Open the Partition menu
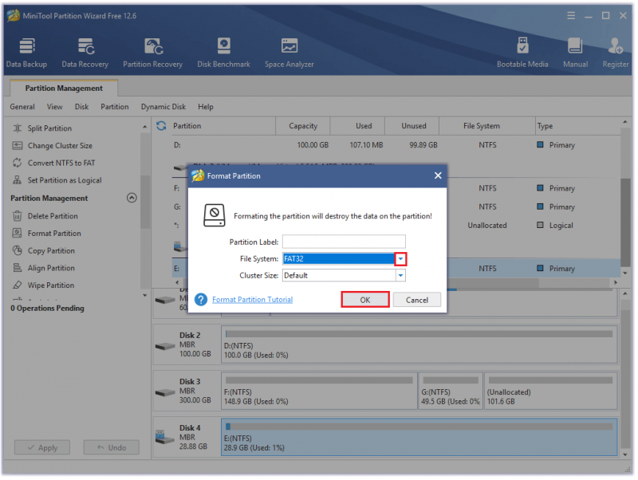This screenshot has width=638, height=480. tap(115, 107)
